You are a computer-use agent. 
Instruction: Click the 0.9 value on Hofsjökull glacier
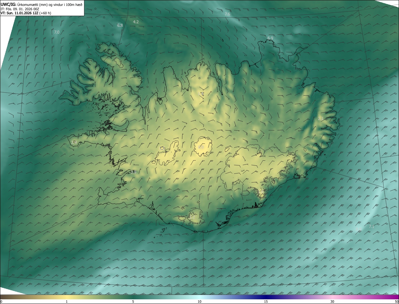click(x=201, y=147)
